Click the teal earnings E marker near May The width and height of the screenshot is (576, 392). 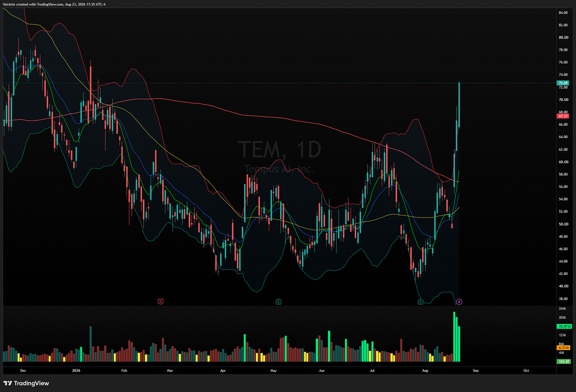279,302
